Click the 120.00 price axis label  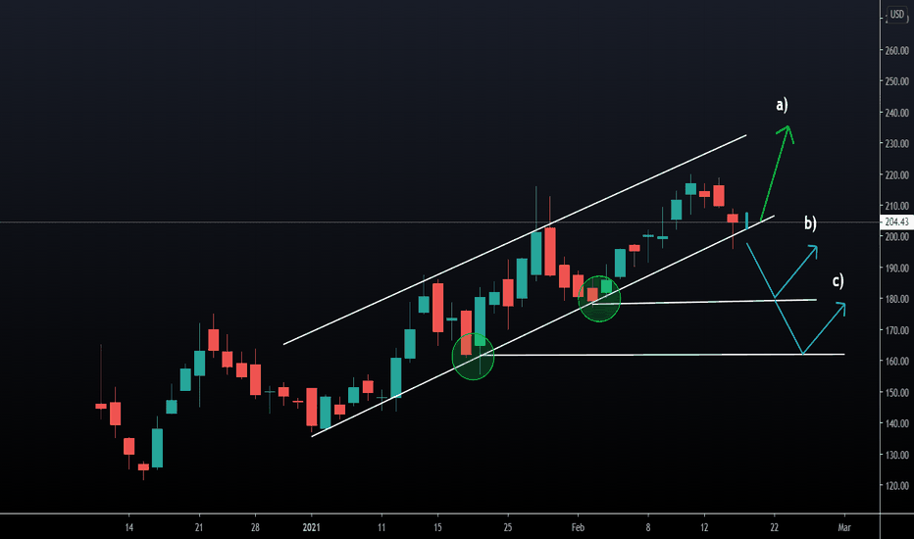[x=897, y=486]
